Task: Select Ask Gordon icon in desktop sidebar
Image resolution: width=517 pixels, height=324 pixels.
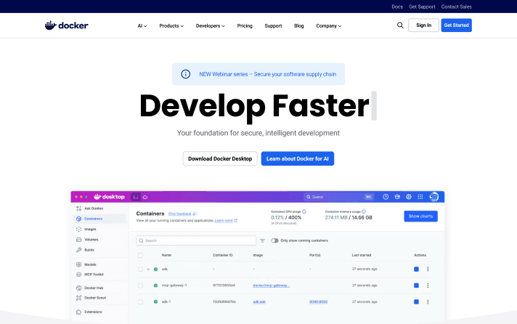Action: click(79, 208)
